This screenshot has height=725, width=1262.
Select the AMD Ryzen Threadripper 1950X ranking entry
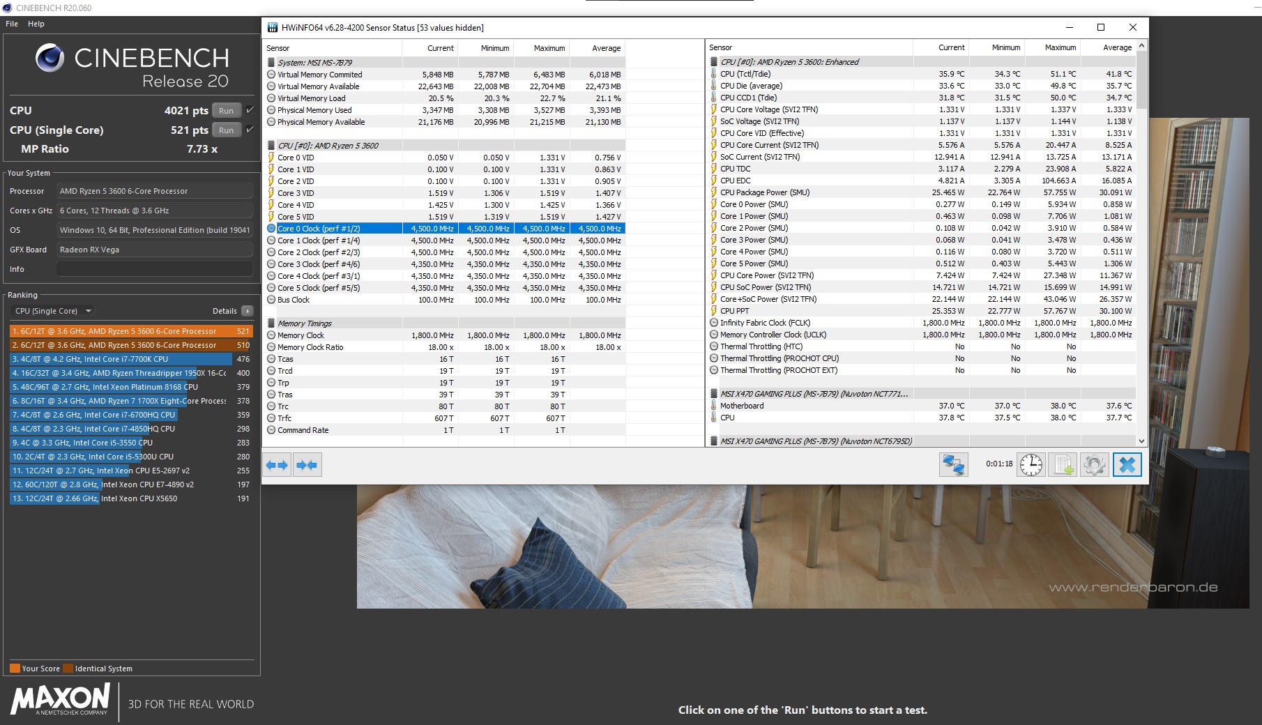coord(131,373)
